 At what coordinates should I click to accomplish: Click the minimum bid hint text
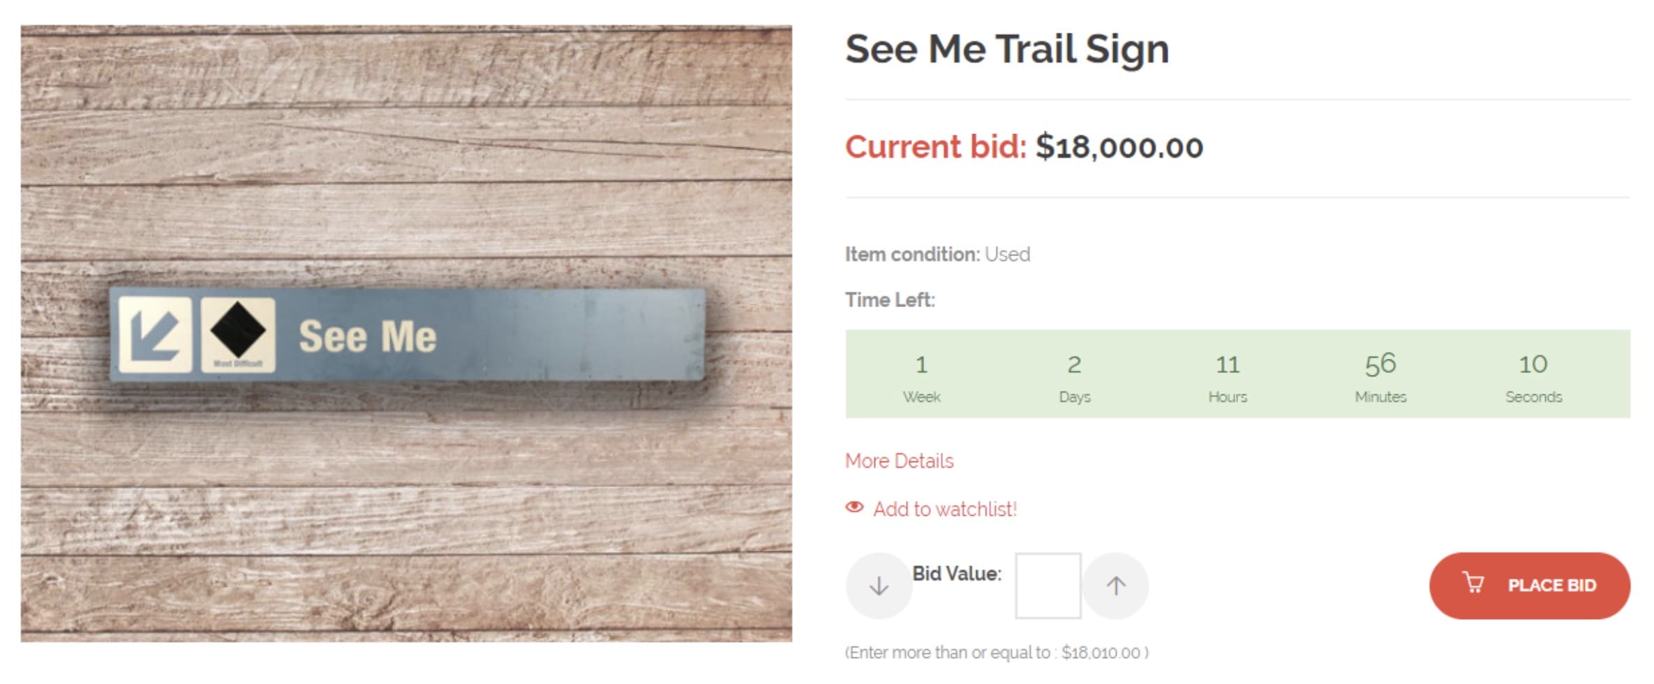(997, 653)
